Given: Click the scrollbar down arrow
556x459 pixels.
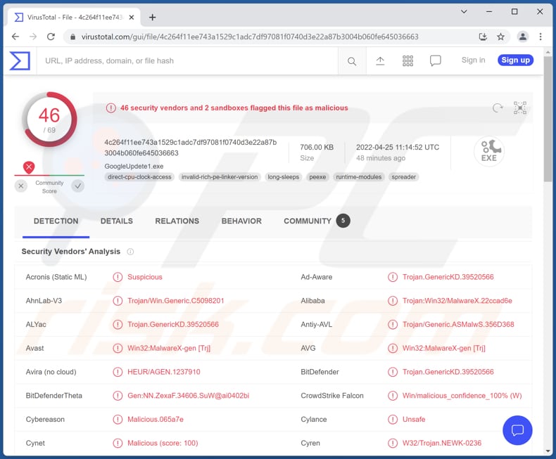Looking at the screenshot, I should click(548, 451).
